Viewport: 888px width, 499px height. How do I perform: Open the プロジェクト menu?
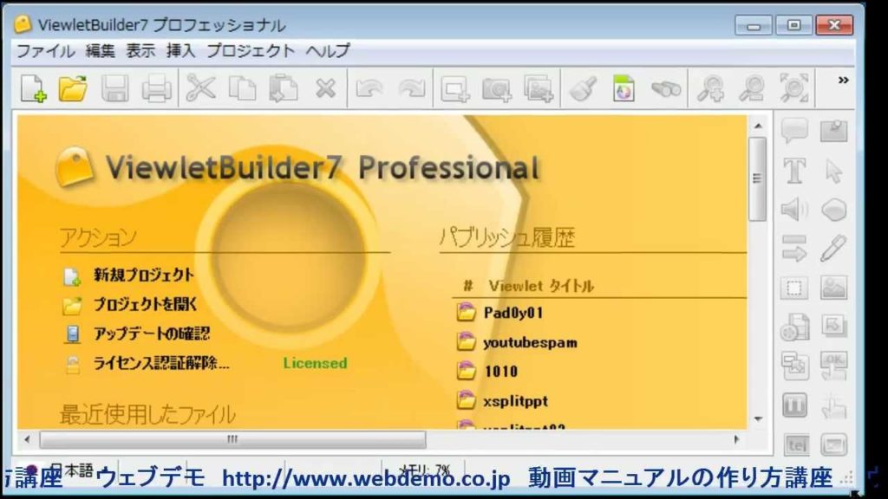point(251,51)
